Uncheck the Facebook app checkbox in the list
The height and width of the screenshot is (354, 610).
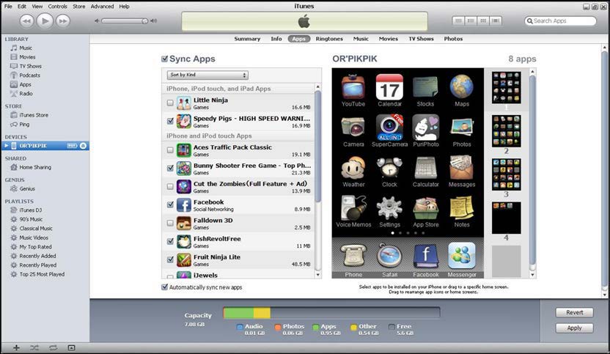tap(170, 205)
